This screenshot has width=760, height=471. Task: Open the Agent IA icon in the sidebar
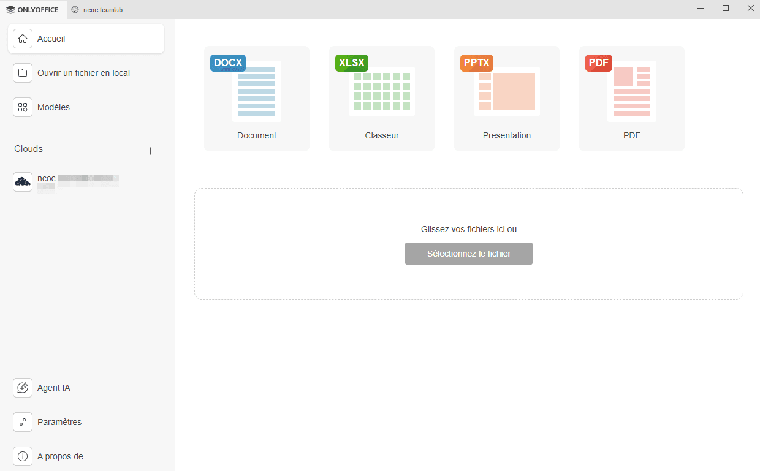pyautogui.click(x=23, y=388)
